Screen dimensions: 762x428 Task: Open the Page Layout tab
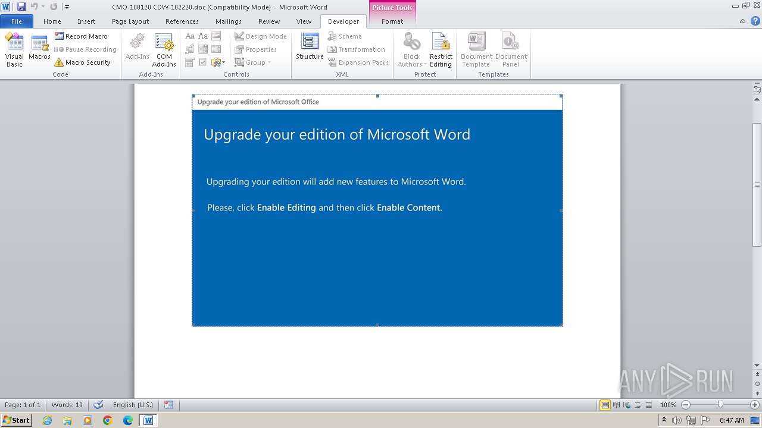130,21
